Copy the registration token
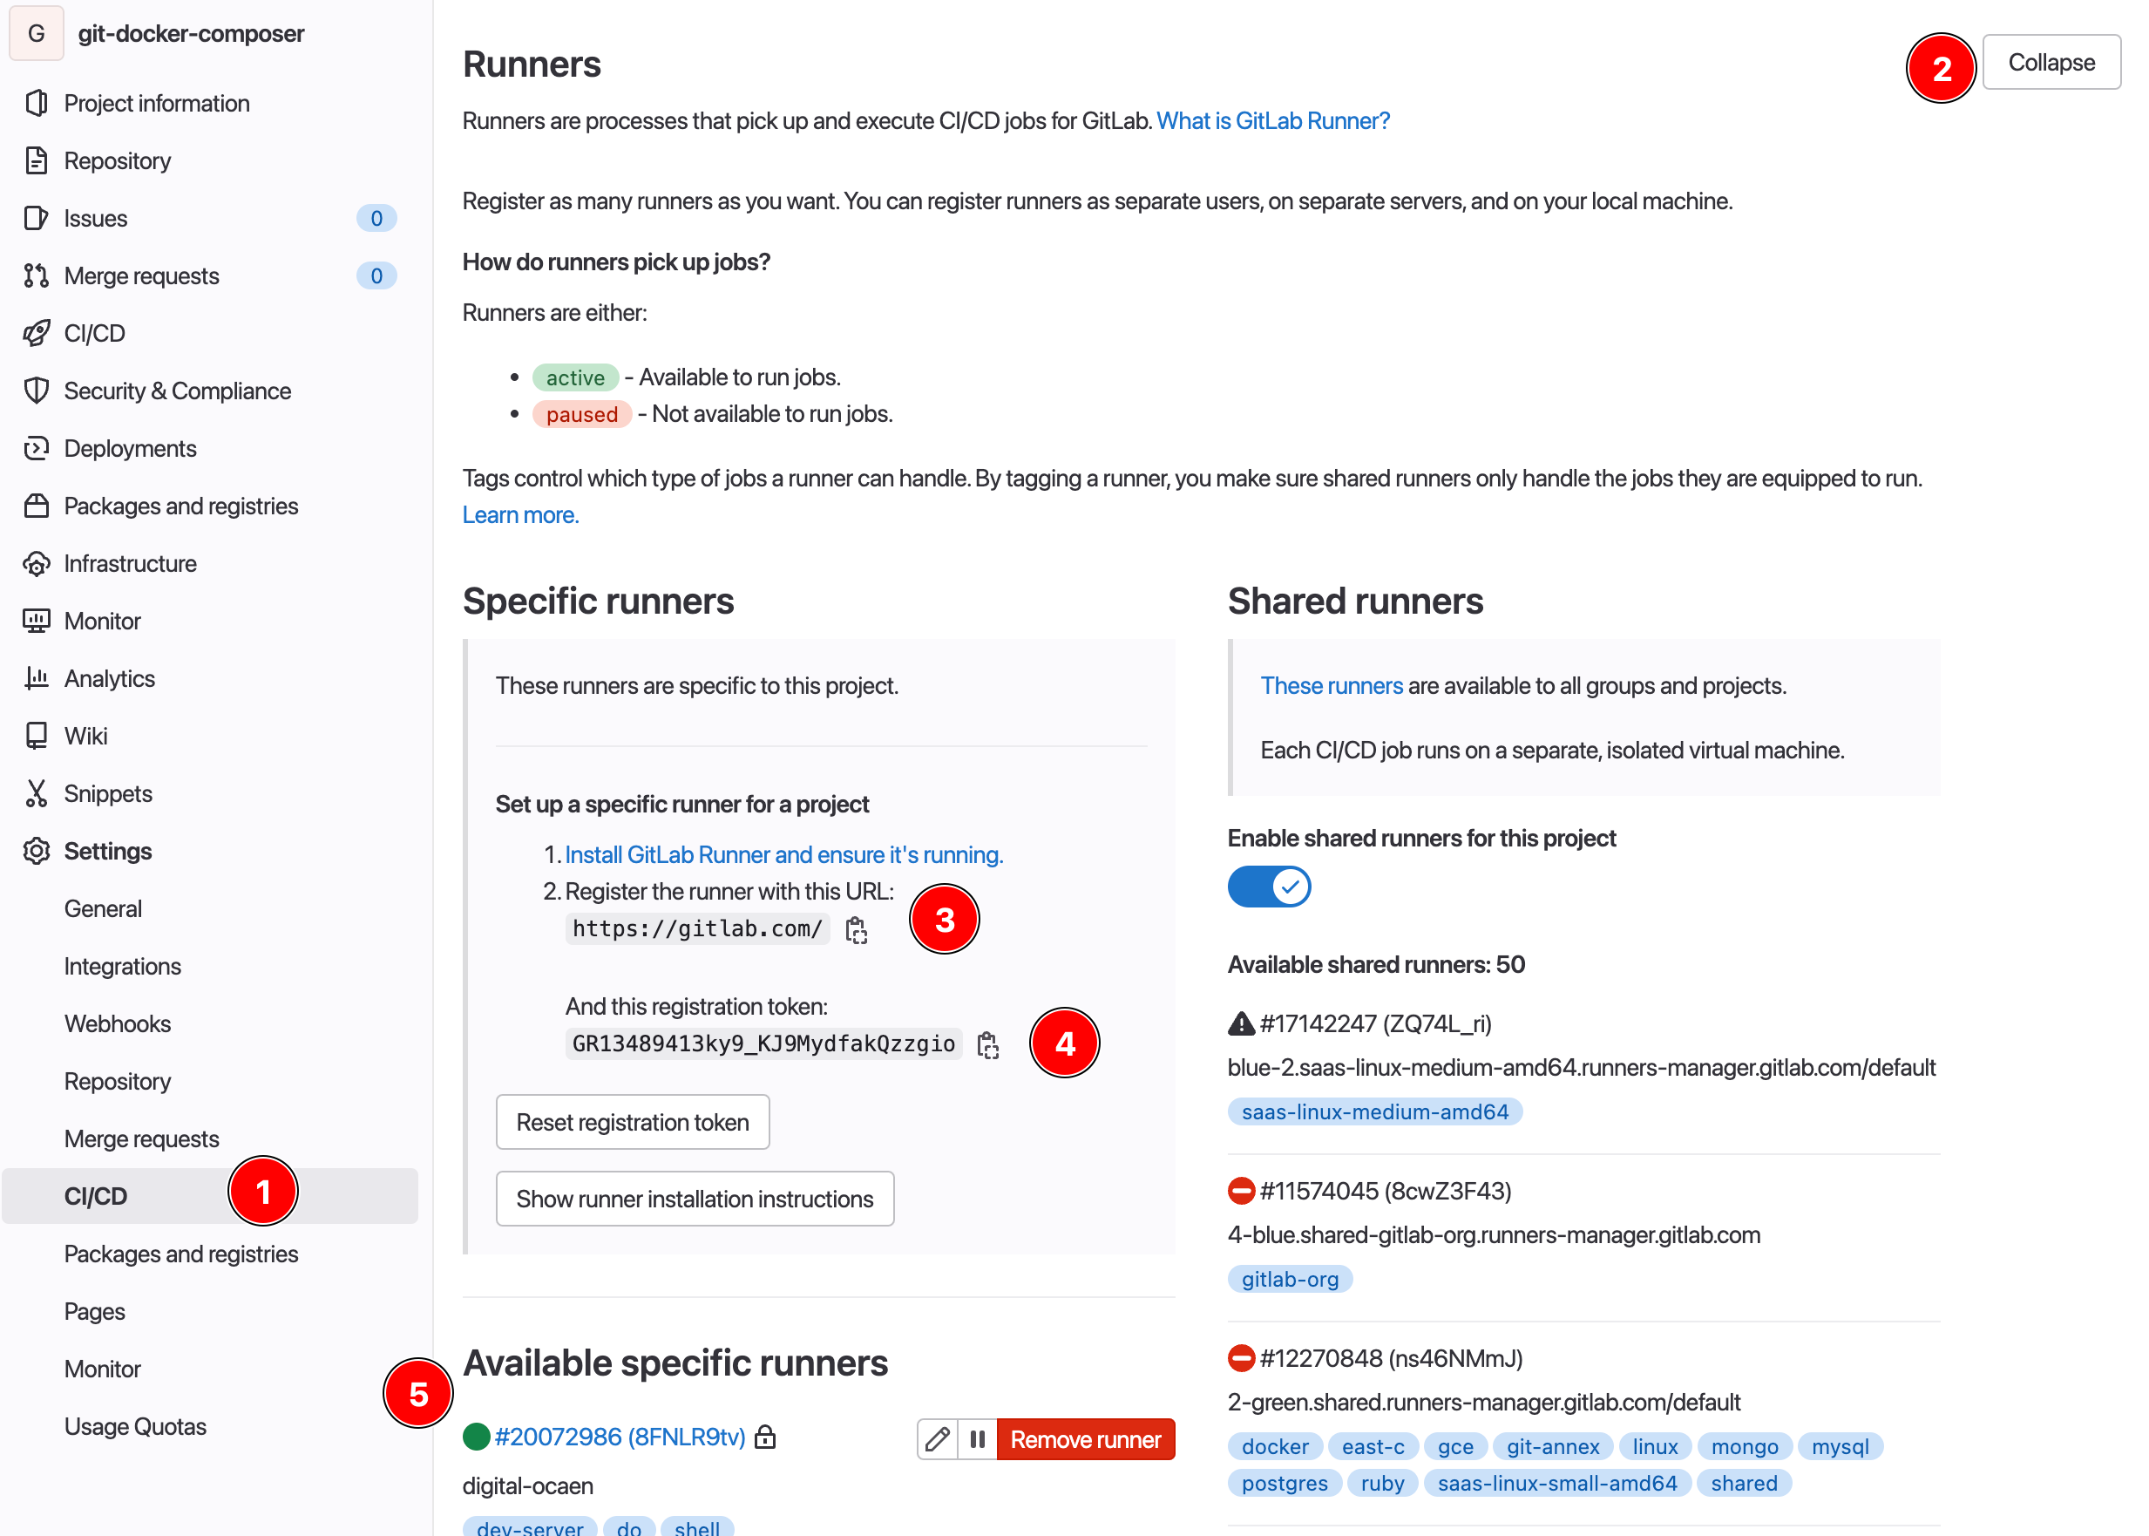The height and width of the screenshot is (1536, 2149). (x=987, y=1044)
